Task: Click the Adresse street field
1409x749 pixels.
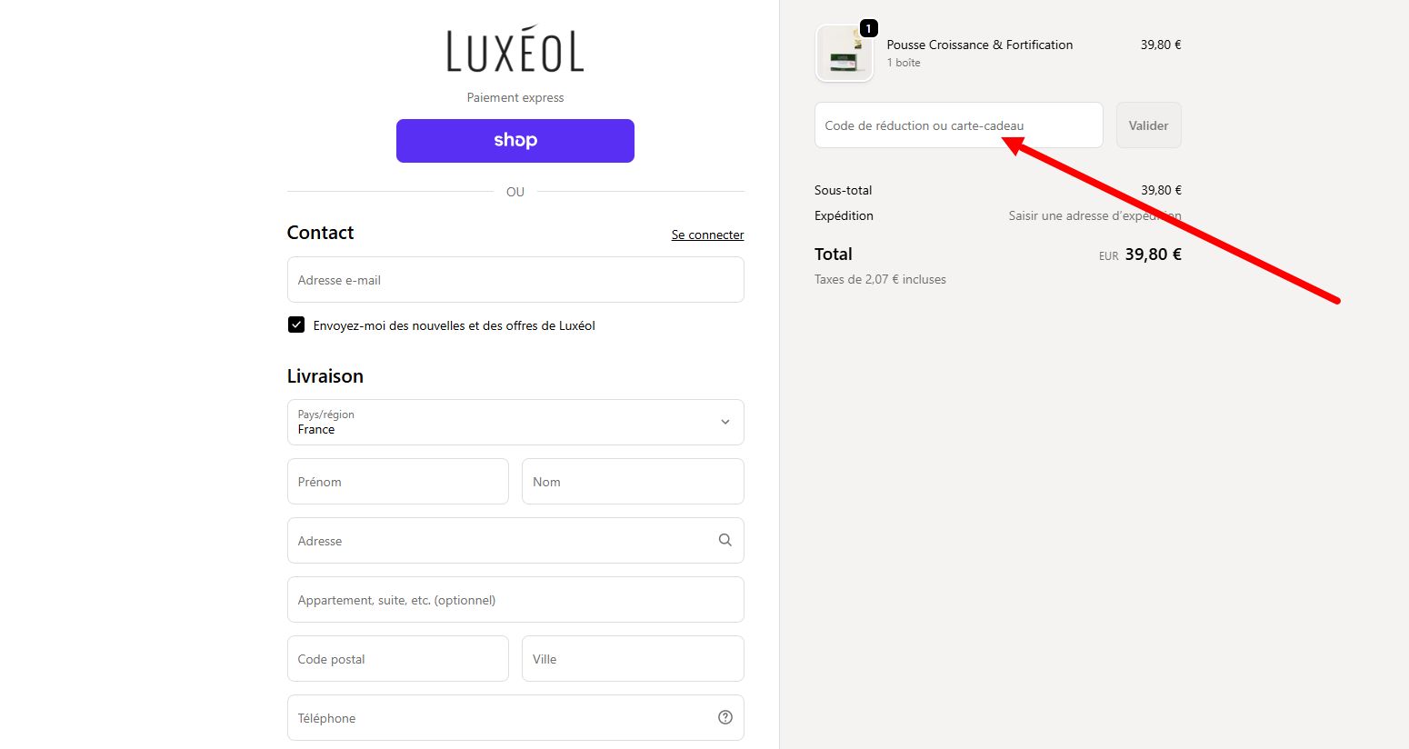Action: pyautogui.click(x=515, y=540)
